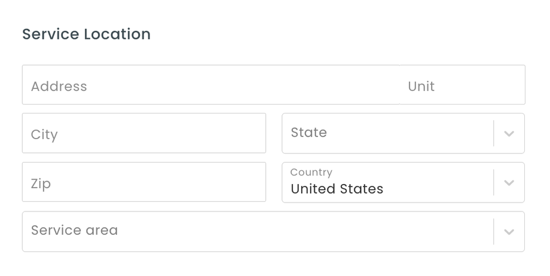Open Service area using its chevron
Screen dimensions: 550x276
tap(509, 231)
